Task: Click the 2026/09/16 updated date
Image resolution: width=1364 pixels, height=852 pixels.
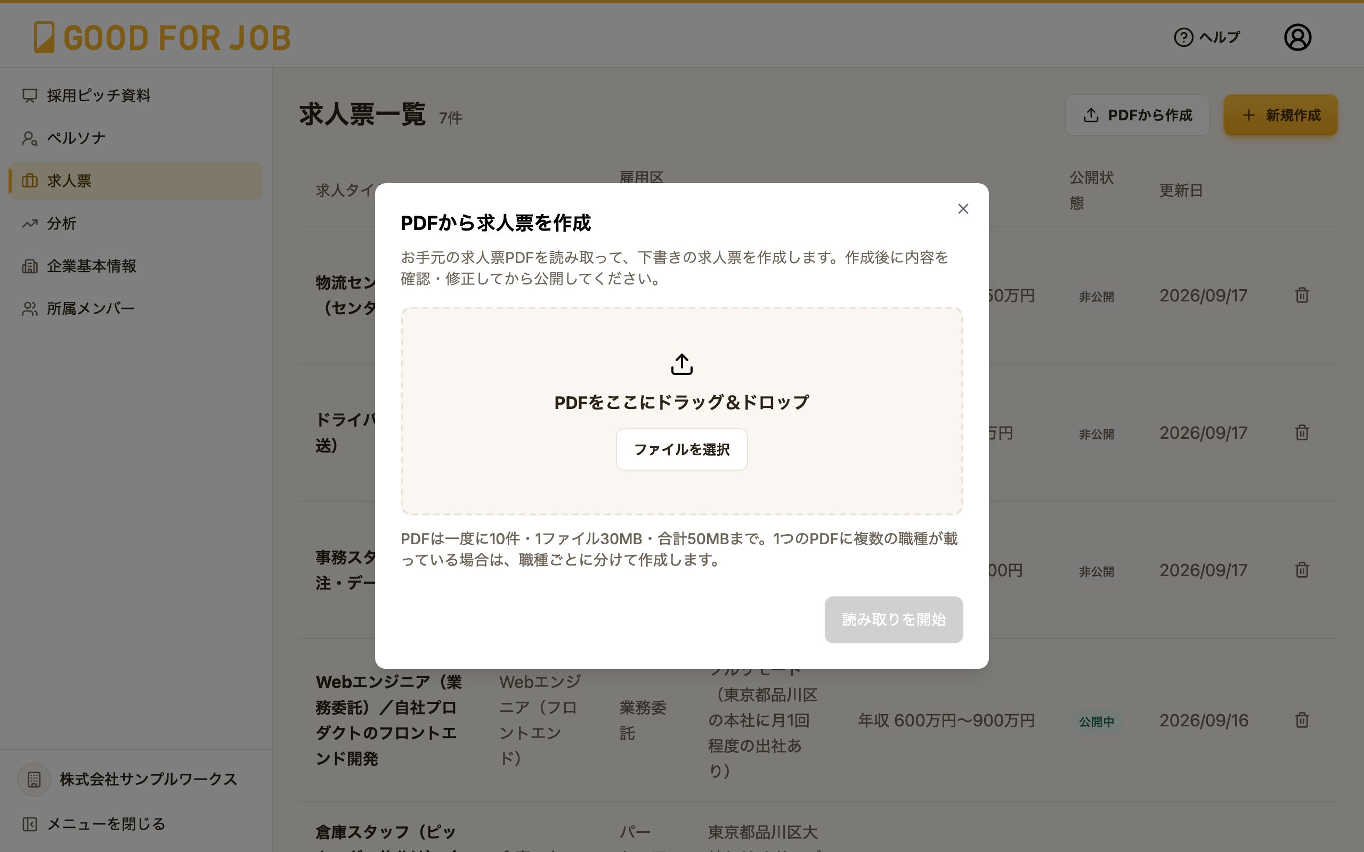Action: click(x=1204, y=720)
